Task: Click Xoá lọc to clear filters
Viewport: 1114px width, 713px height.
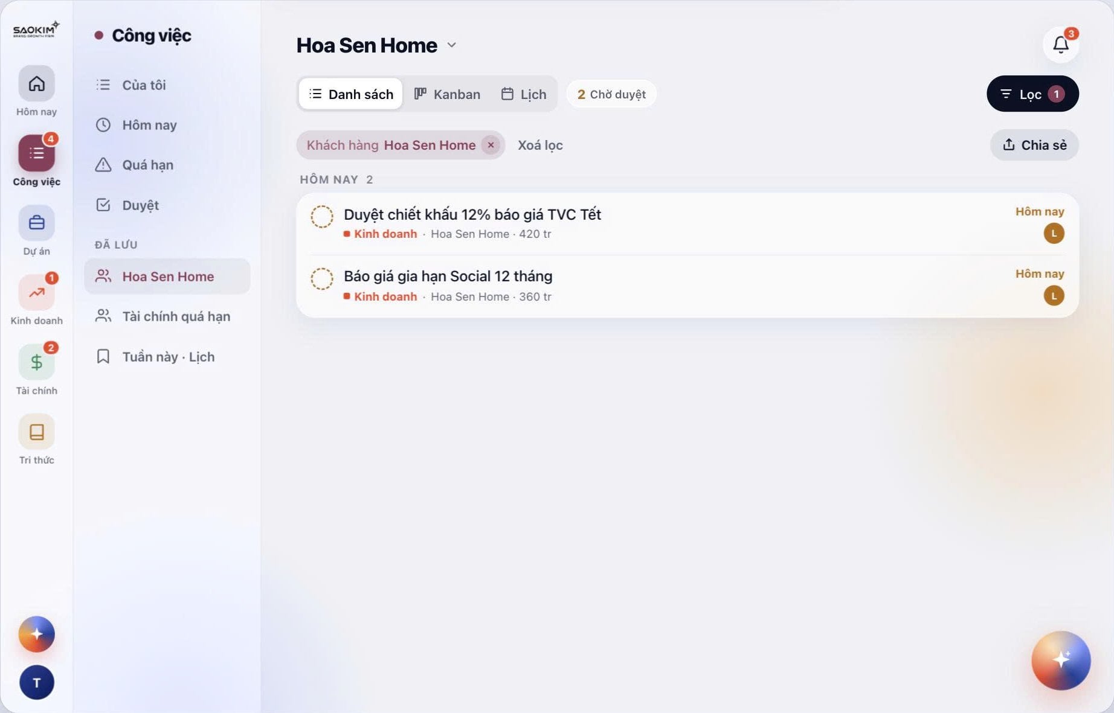Action: click(x=540, y=145)
